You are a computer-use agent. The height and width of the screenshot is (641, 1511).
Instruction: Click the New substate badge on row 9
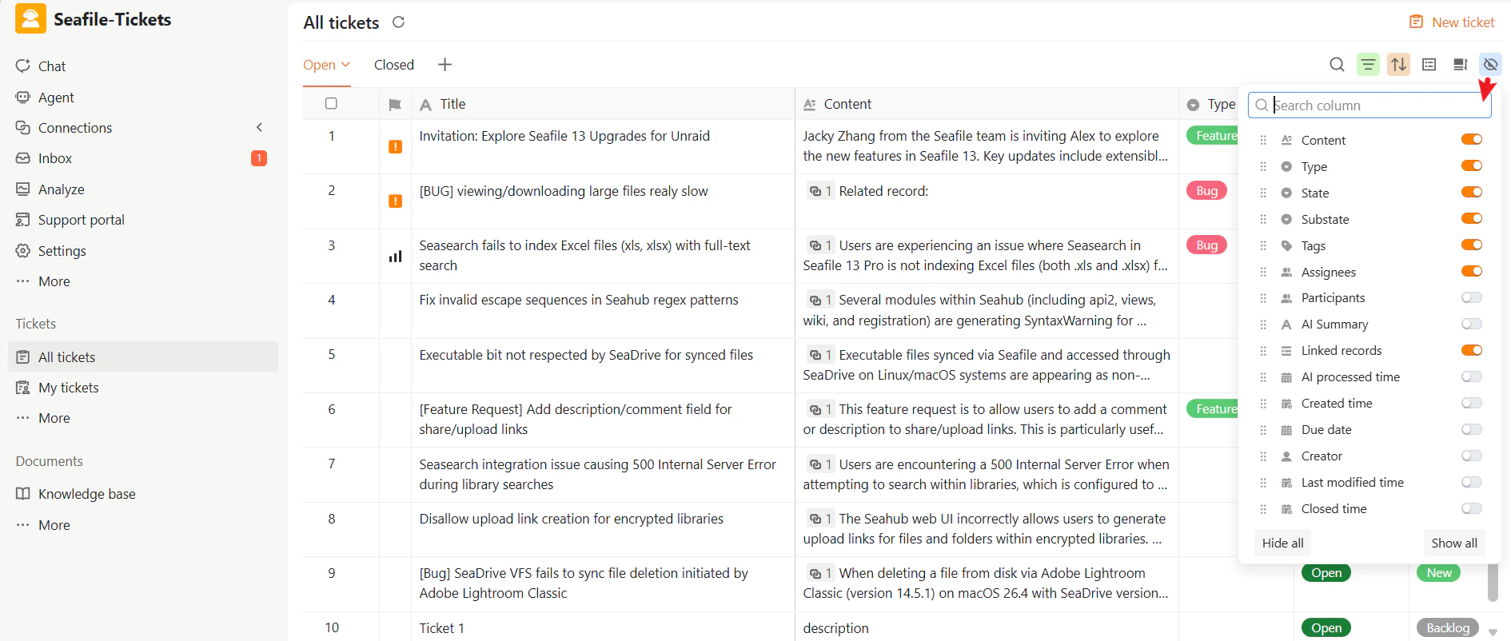(1439, 573)
